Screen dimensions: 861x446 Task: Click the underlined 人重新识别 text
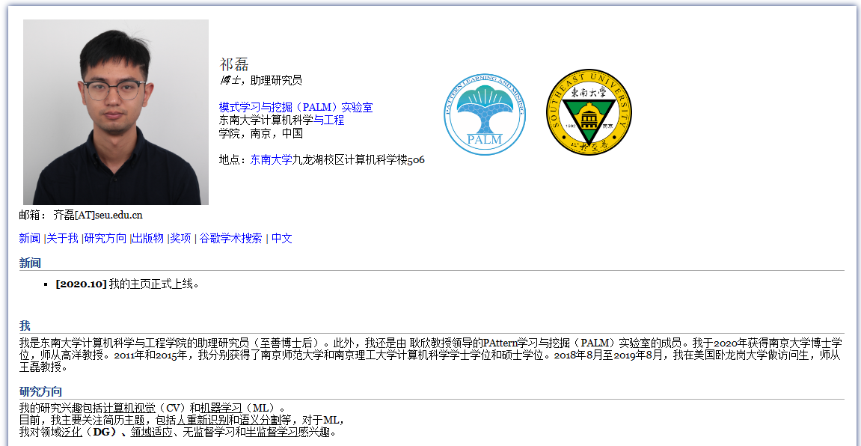pyautogui.click(x=203, y=421)
